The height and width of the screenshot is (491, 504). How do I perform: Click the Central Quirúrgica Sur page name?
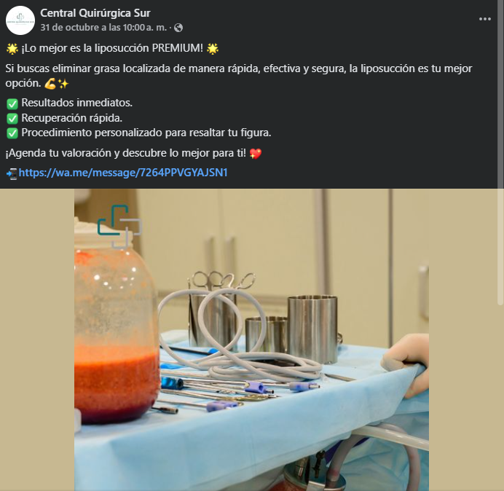95,13
